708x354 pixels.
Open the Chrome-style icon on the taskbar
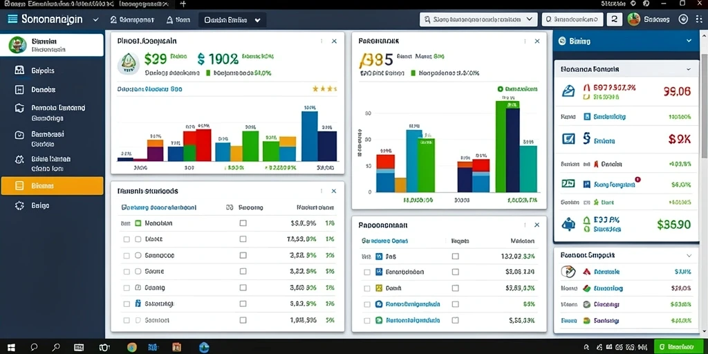point(132,347)
